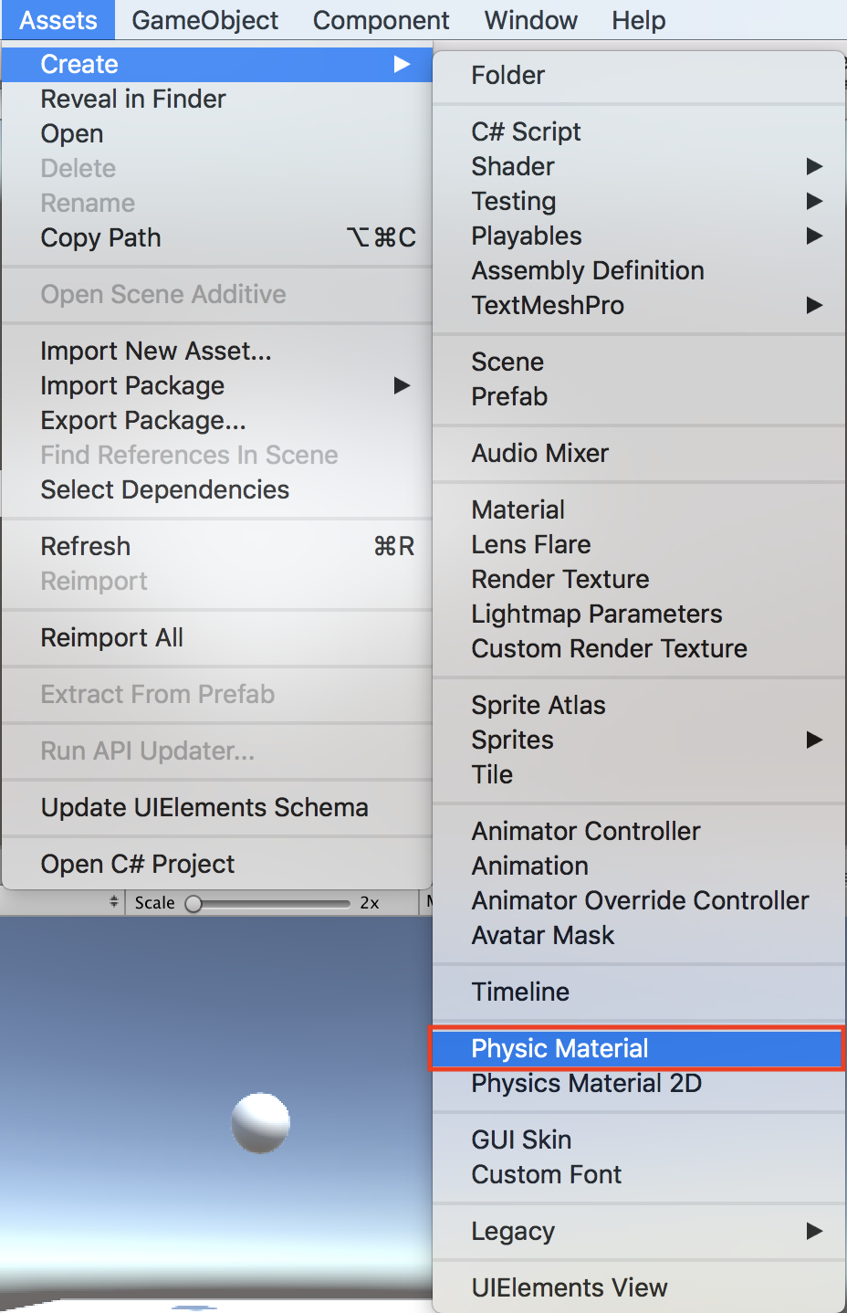
Task: Click the Scale slider handle
Action: point(193,903)
